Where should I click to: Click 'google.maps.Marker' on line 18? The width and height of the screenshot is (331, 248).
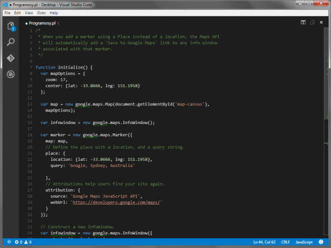(105, 135)
